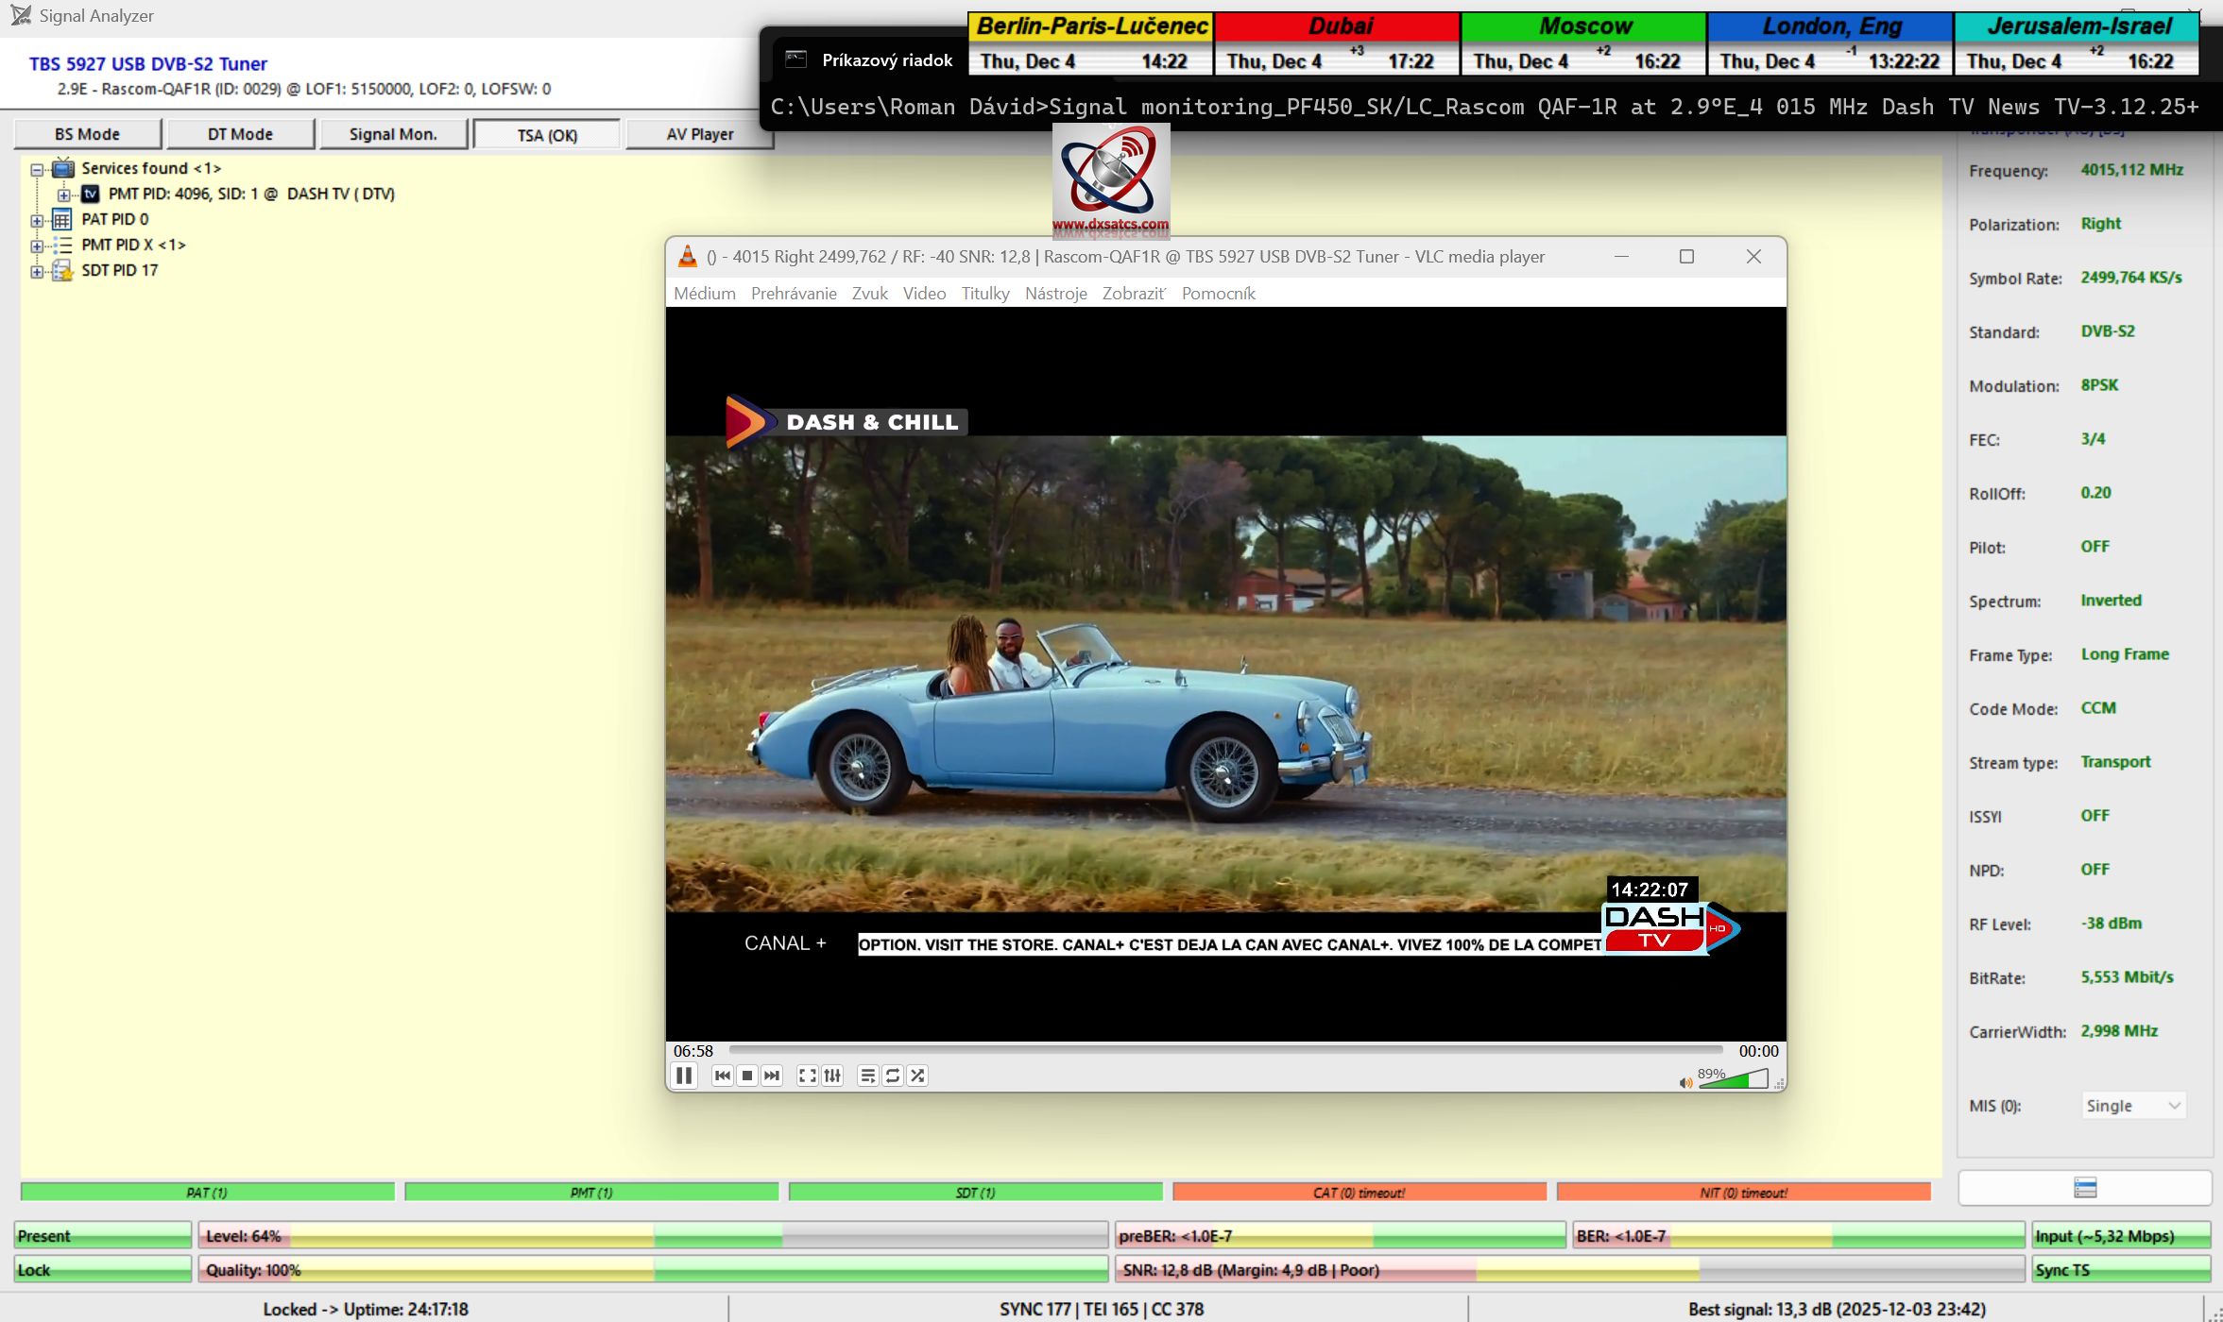Viewport: 2223px width, 1322px height.
Task: Skip to next media in VLC
Action: point(772,1076)
